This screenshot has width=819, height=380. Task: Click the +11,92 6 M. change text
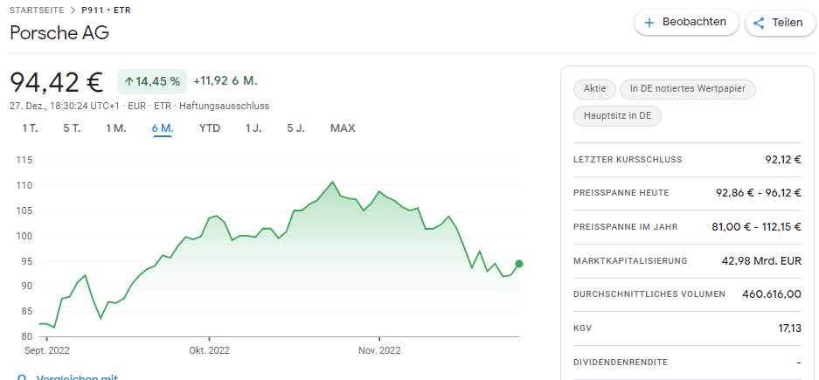click(226, 81)
